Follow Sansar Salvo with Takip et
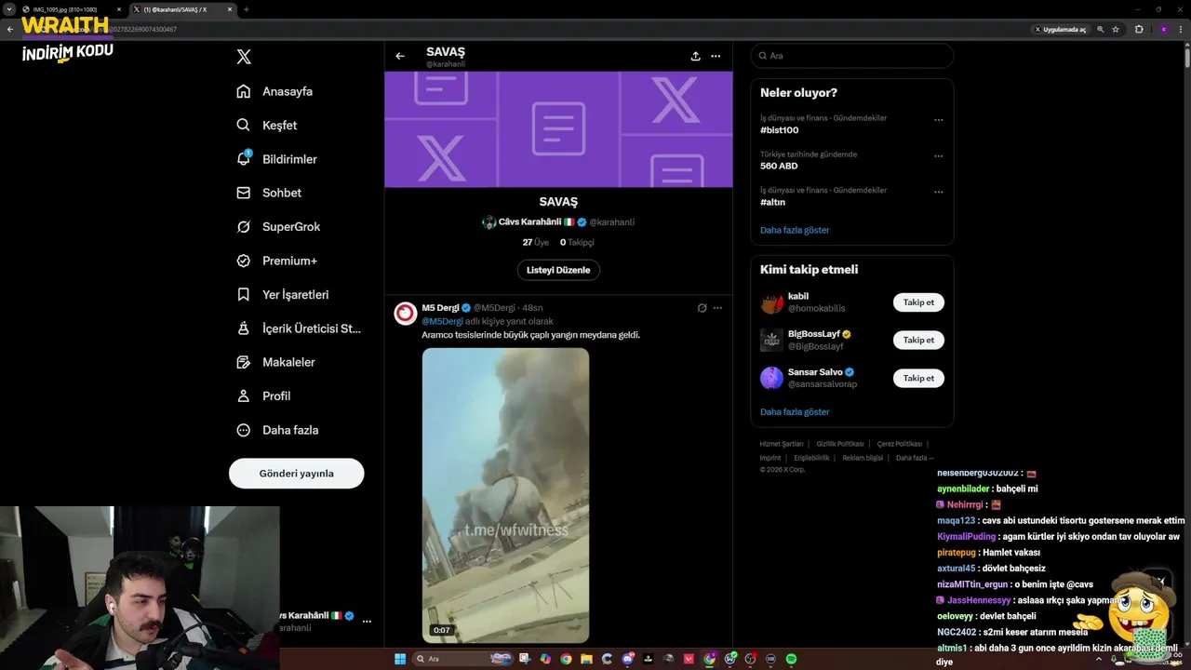The width and height of the screenshot is (1191, 670). coord(918,378)
